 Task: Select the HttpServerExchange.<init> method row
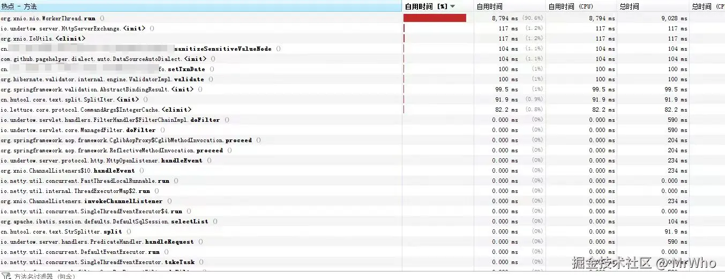pyautogui.click(x=77, y=28)
